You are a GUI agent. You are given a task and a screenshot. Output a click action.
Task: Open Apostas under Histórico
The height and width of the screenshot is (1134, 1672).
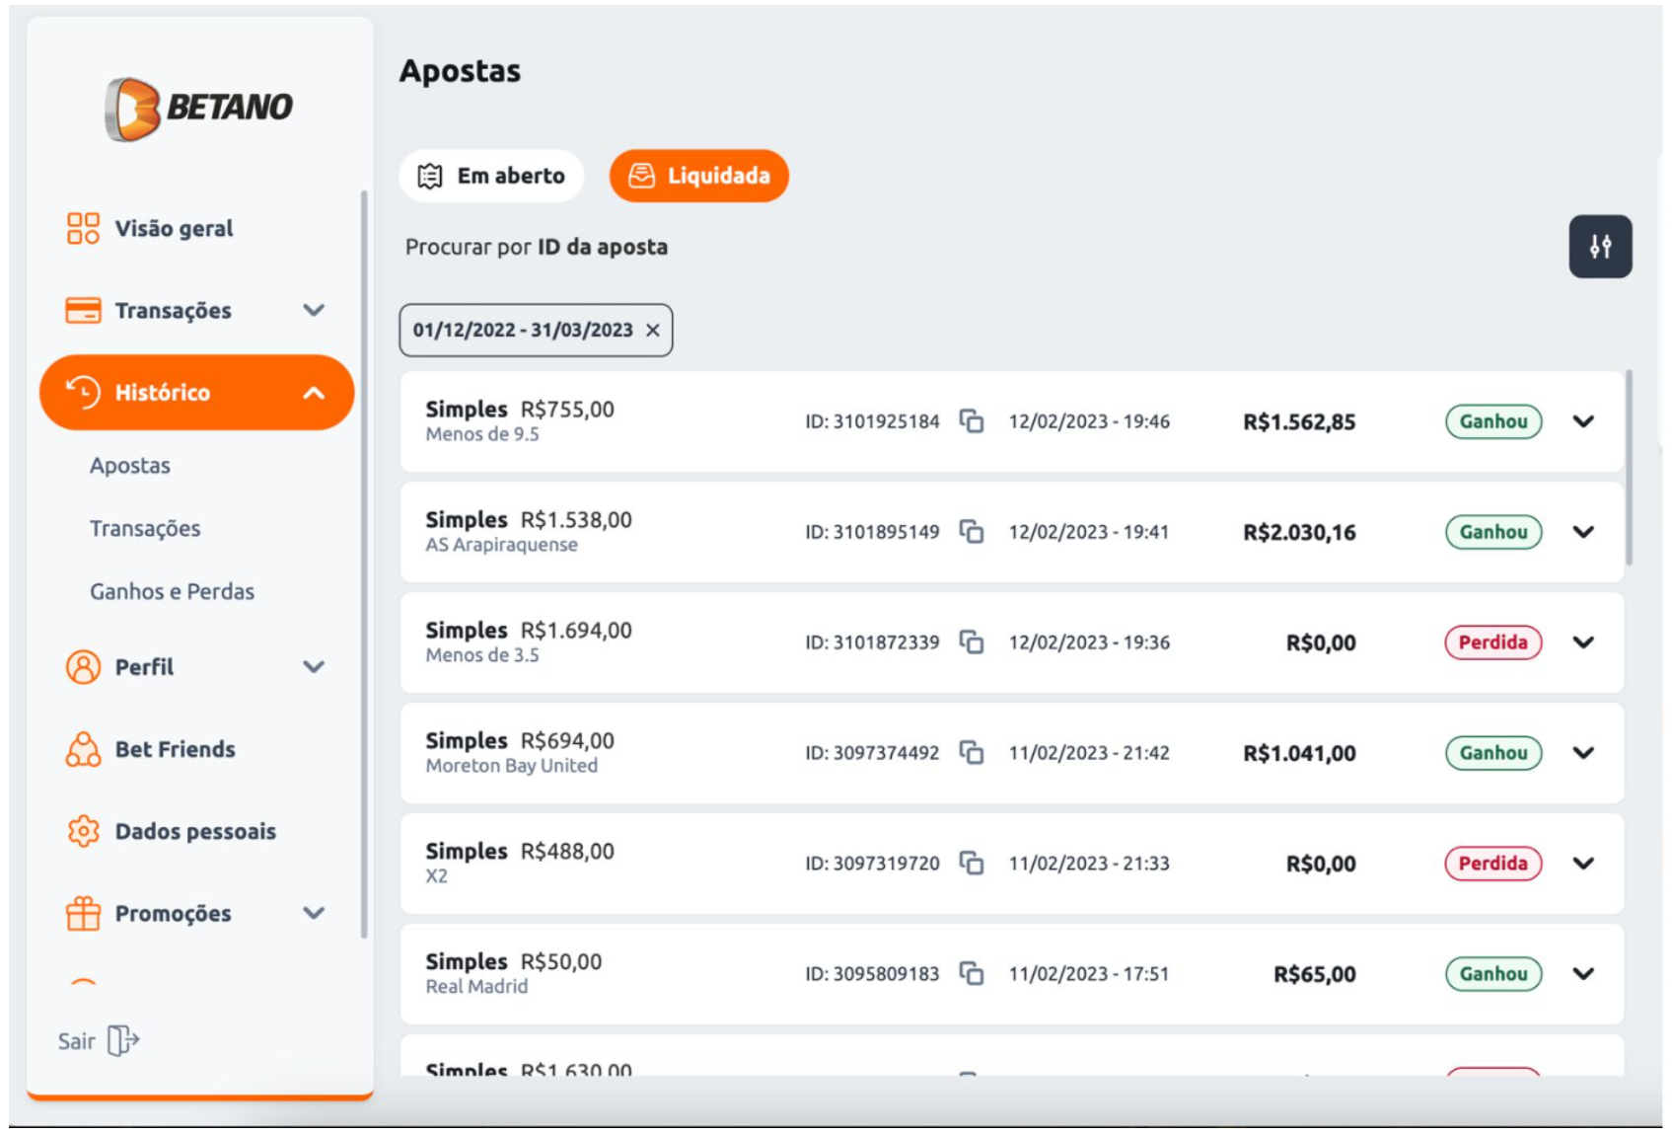(130, 466)
